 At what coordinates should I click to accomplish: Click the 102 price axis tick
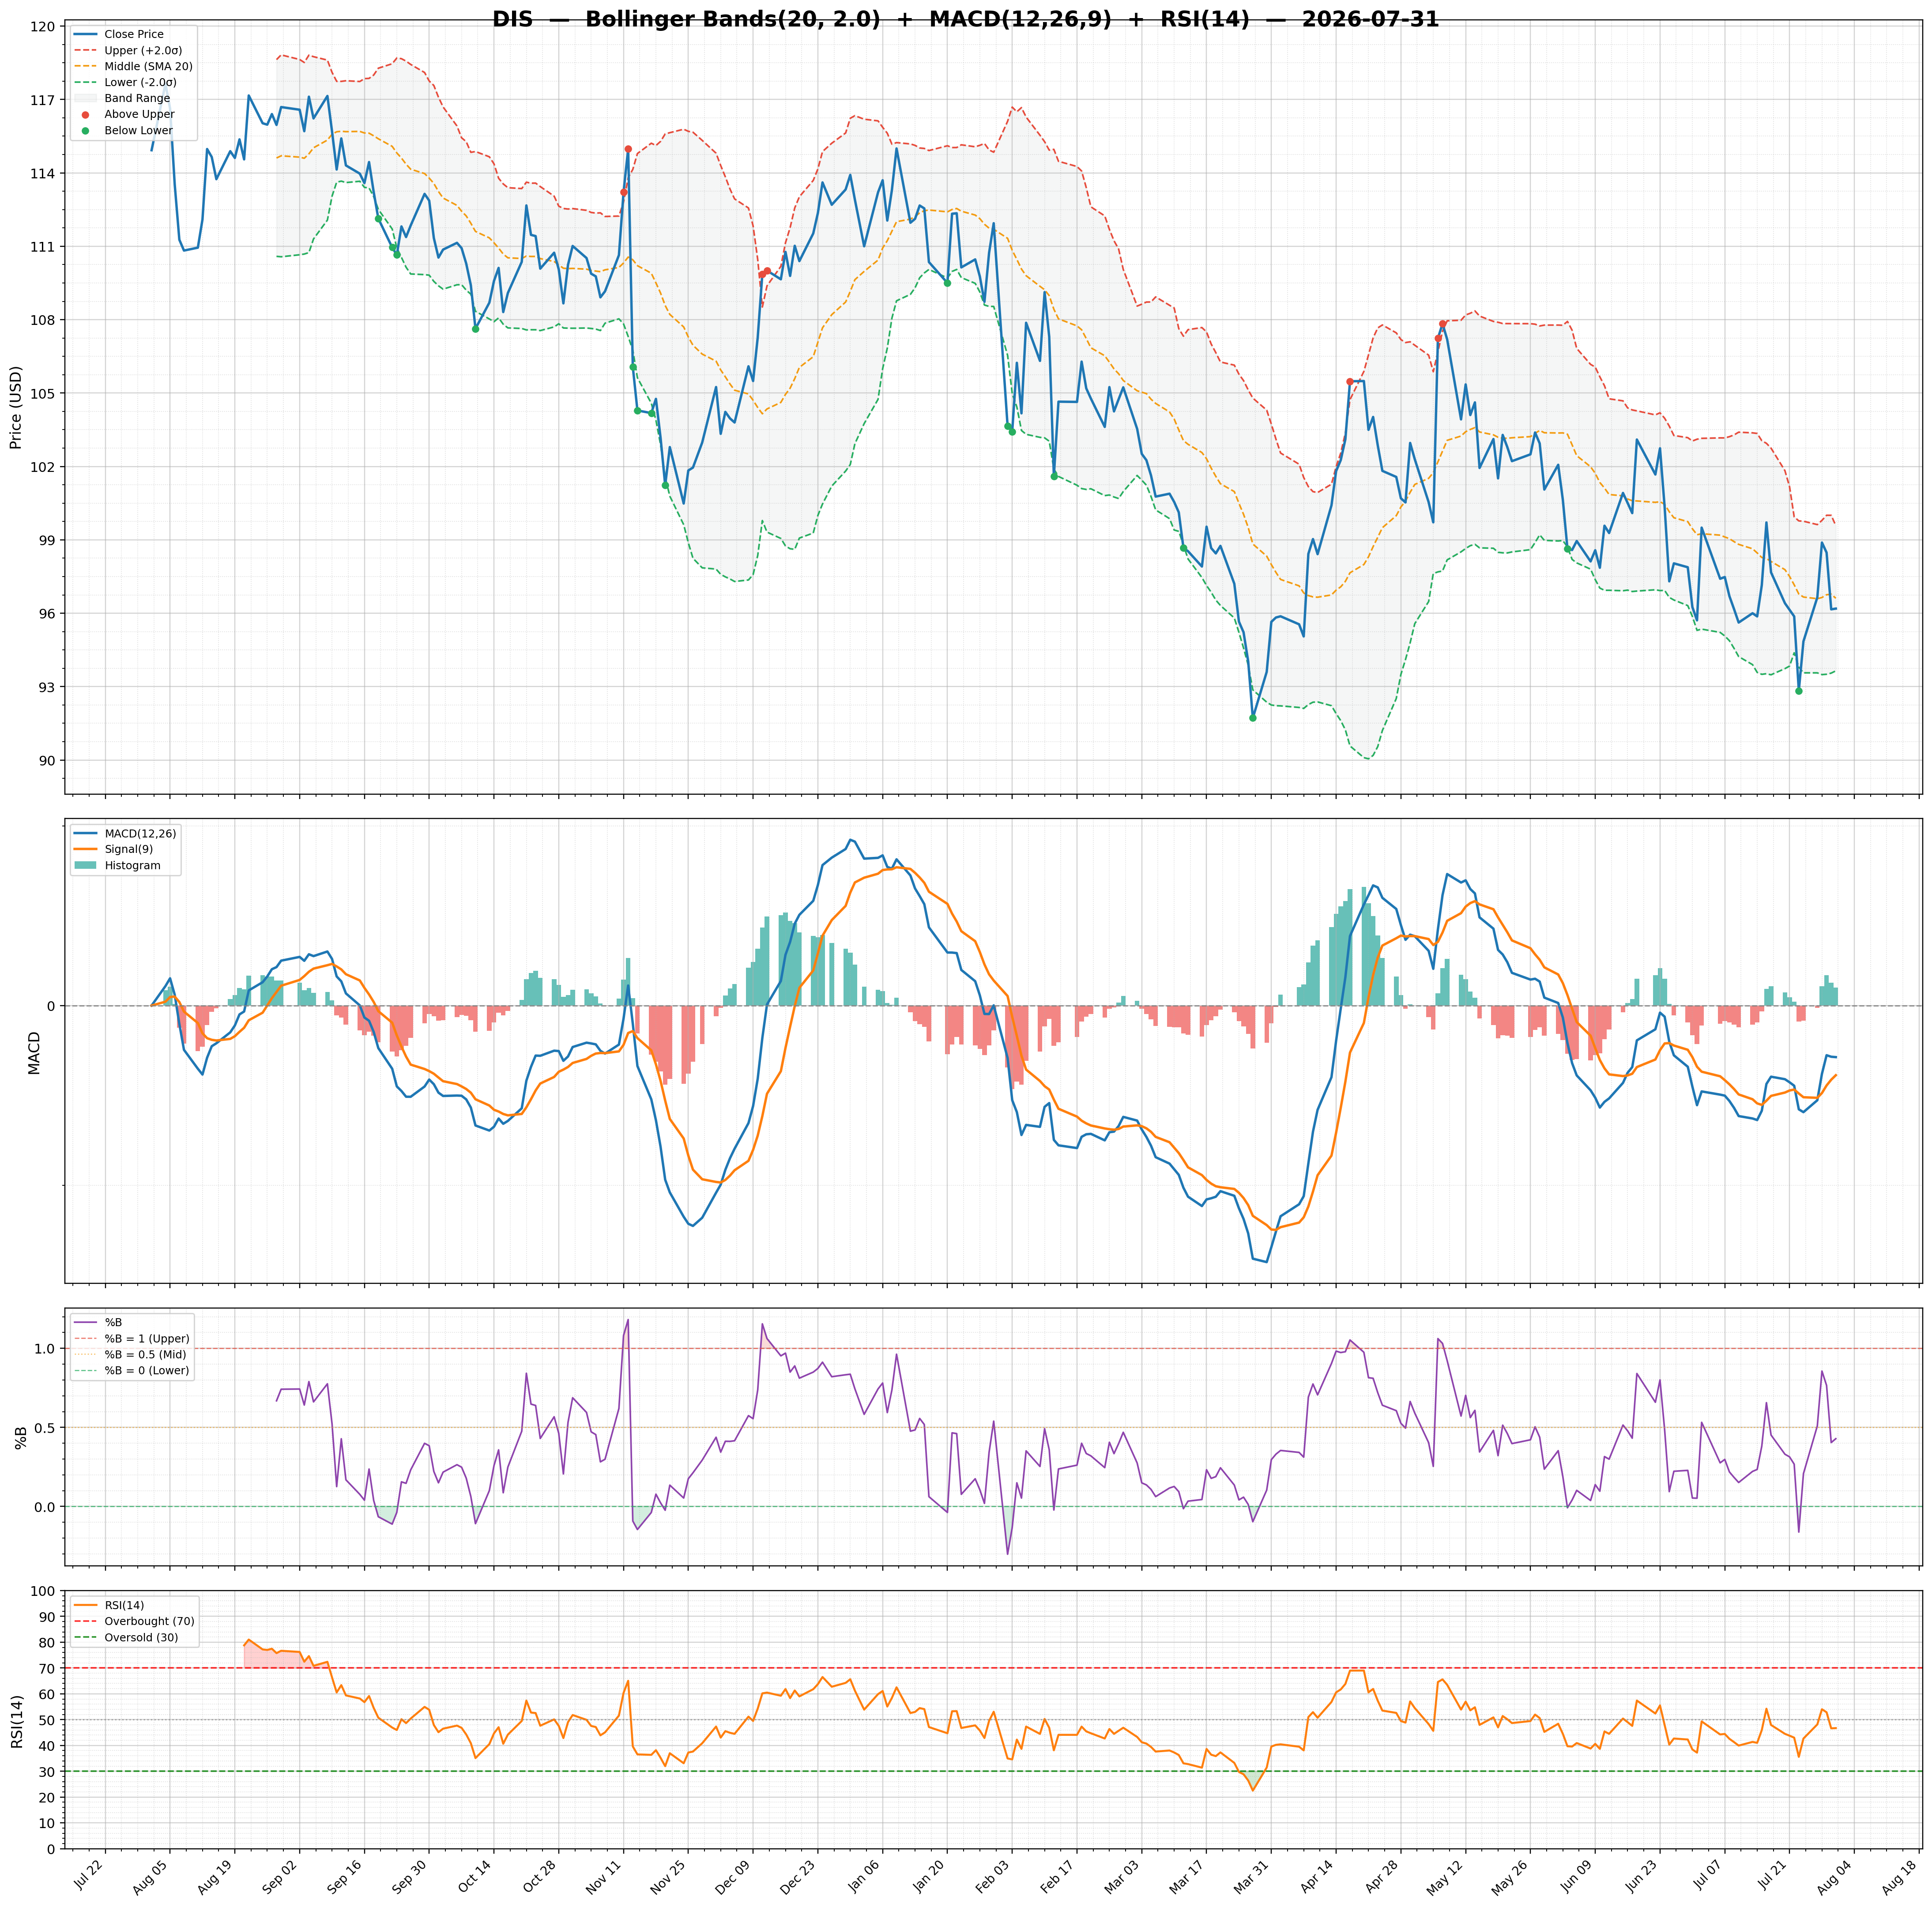42,467
